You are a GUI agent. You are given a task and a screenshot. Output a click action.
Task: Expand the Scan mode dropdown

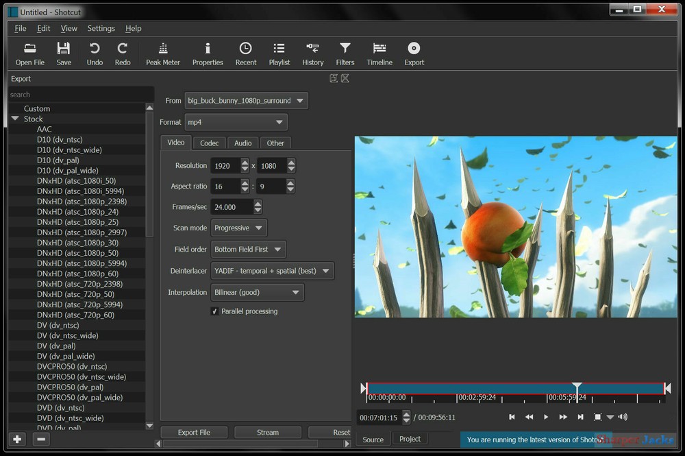[238, 228]
